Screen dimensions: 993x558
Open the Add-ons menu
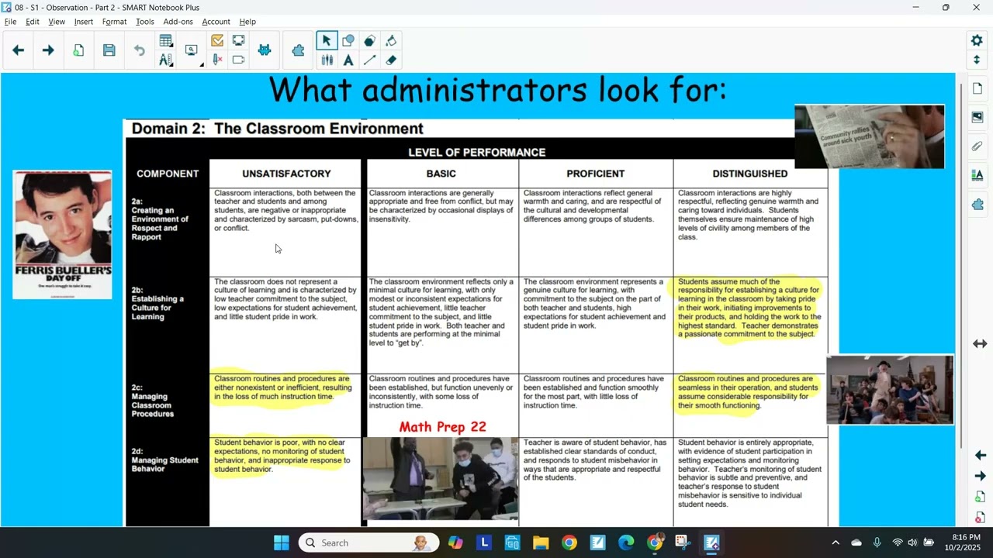click(178, 22)
